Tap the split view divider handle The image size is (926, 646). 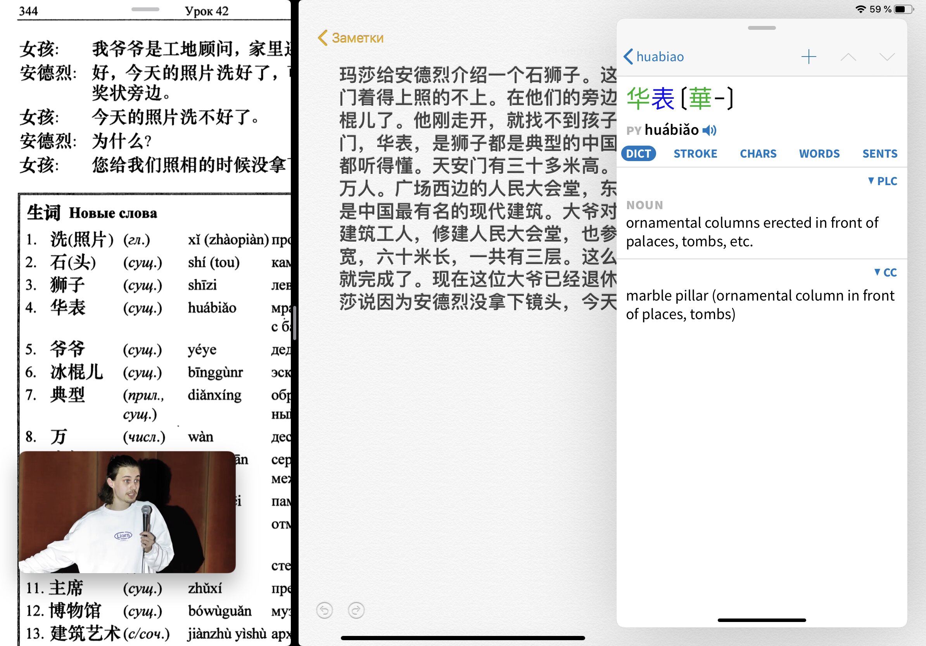[x=295, y=323]
